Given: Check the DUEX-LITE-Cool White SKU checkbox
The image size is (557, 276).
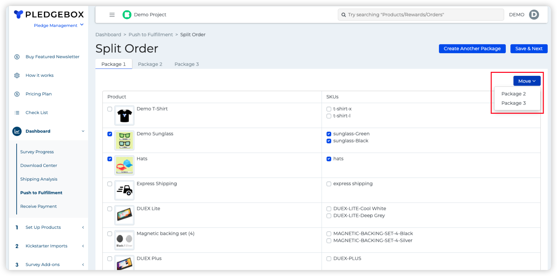Looking at the screenshot, I should 329,209.
